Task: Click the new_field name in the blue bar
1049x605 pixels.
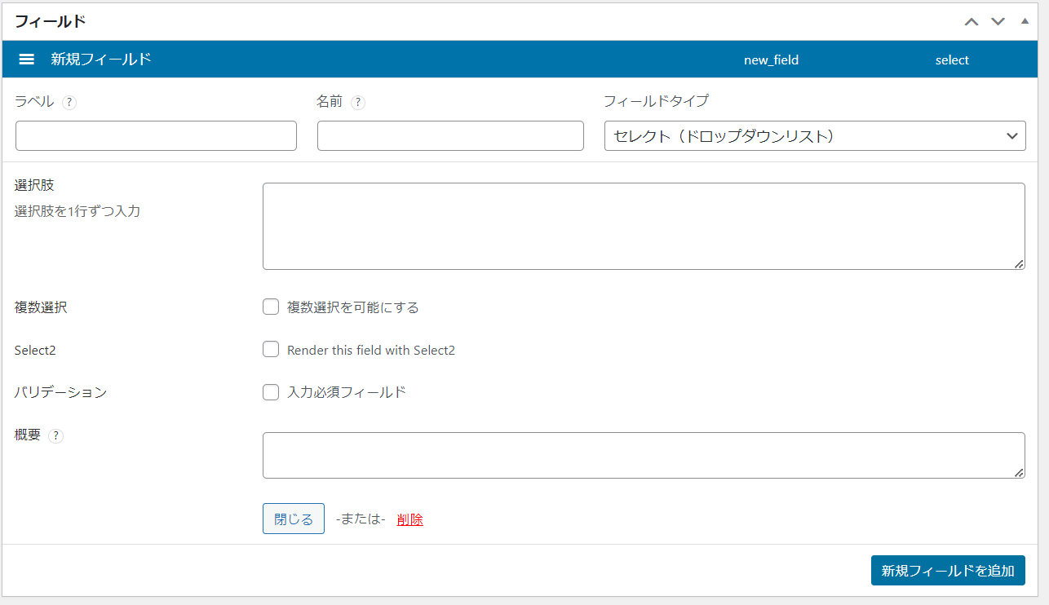Action: (771, 60)
